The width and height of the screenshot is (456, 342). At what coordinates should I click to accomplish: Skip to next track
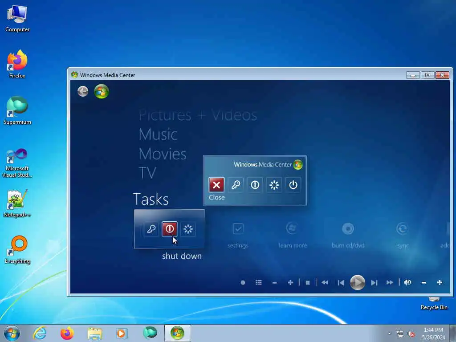click(374, 283)
